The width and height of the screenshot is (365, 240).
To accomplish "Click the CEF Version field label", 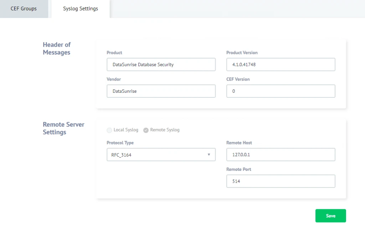I will [238, 79].
